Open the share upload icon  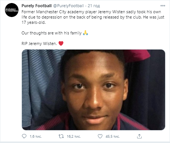click(x=139, y=136)
